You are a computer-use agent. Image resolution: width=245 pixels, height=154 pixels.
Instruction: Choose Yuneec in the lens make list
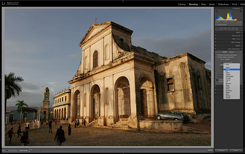pos(231,98)
